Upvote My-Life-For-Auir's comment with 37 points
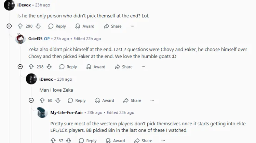The image size is (256, 143). [53, 141]
